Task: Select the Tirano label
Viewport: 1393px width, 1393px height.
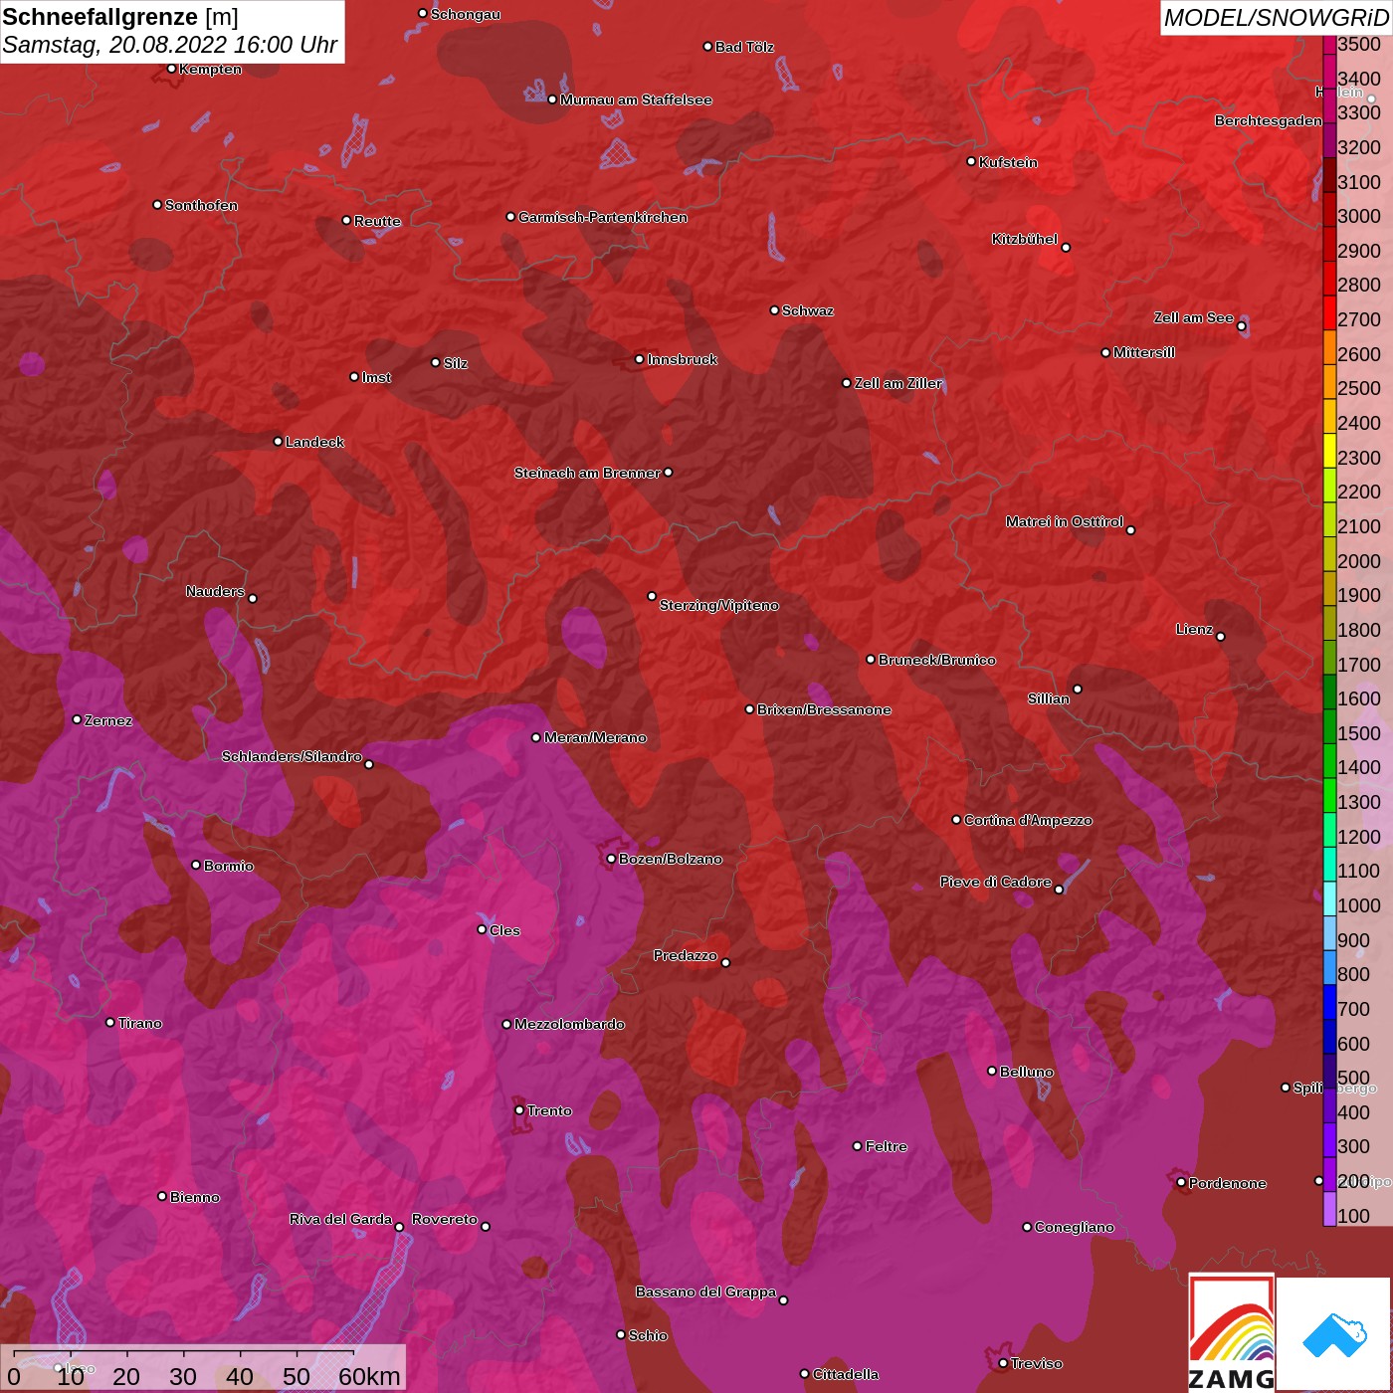Action: point(139,1023)
